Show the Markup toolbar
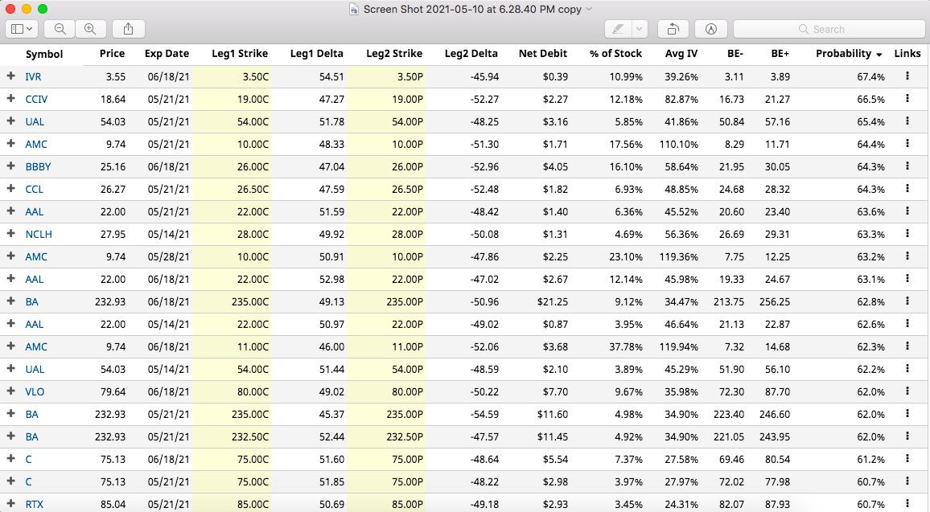The height and width of the screenshot is (512, 930). [x=711, y=29]
